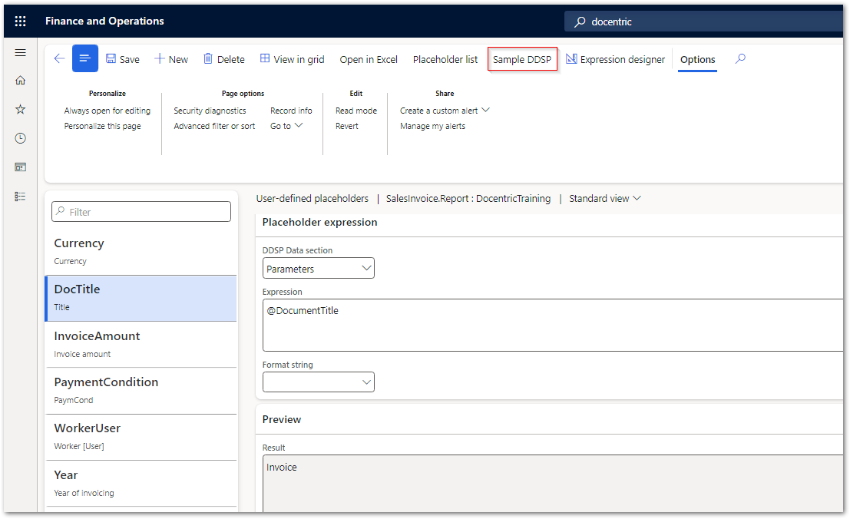
Task: Click User-defined placeholders breadcrumb
Action: click(313, 199)
